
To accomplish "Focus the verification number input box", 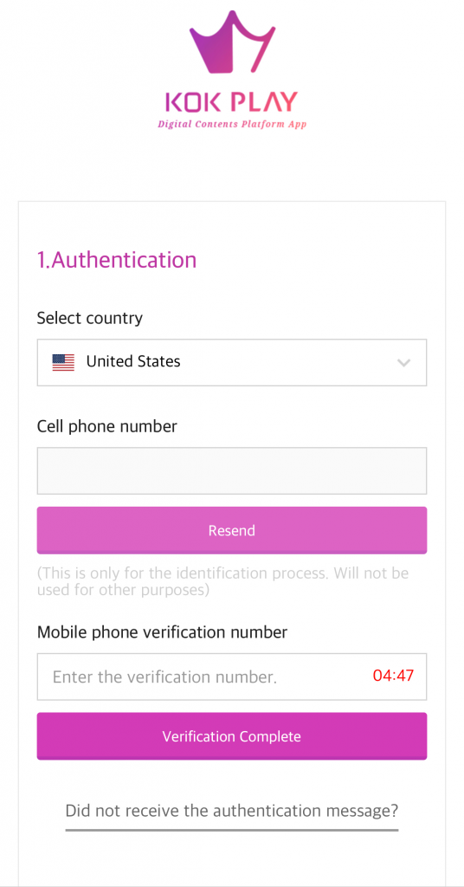I will pyautogui.click(x=232, y=677).
